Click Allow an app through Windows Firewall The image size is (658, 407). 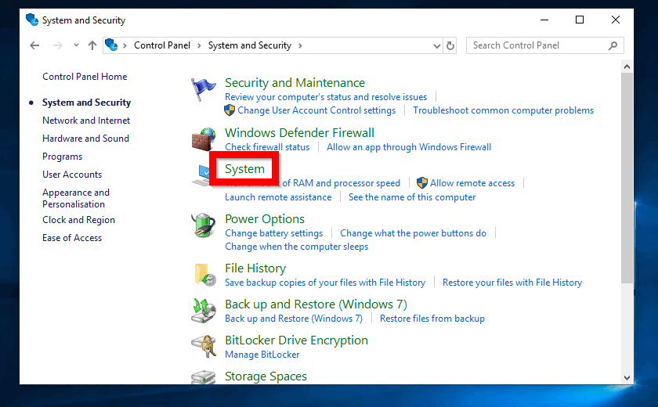point(409,147)
